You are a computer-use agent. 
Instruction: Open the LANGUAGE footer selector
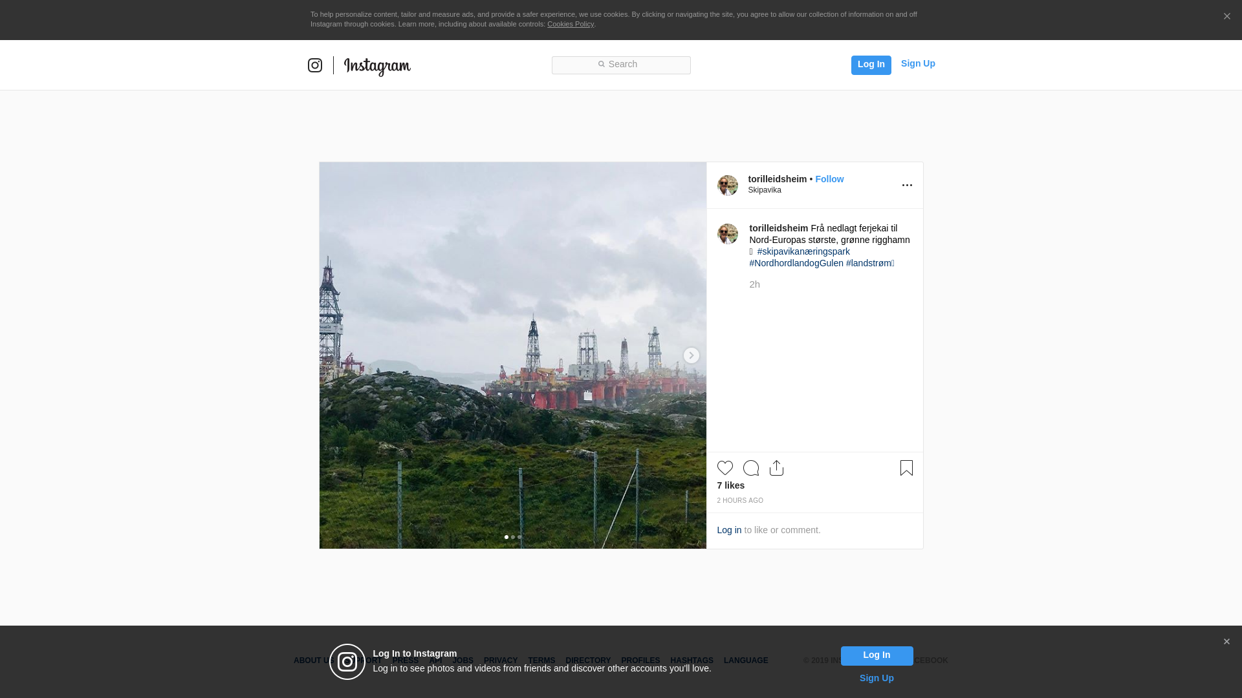746,661
